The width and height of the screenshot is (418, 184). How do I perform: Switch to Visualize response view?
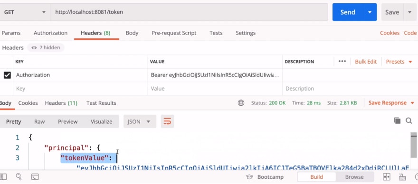tap(101, 121)
